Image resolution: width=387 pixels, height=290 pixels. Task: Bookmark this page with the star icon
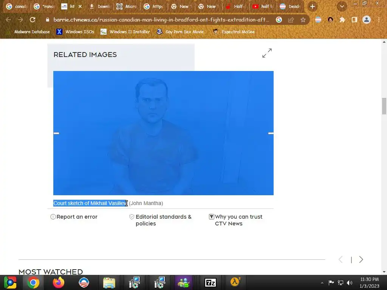303,20
